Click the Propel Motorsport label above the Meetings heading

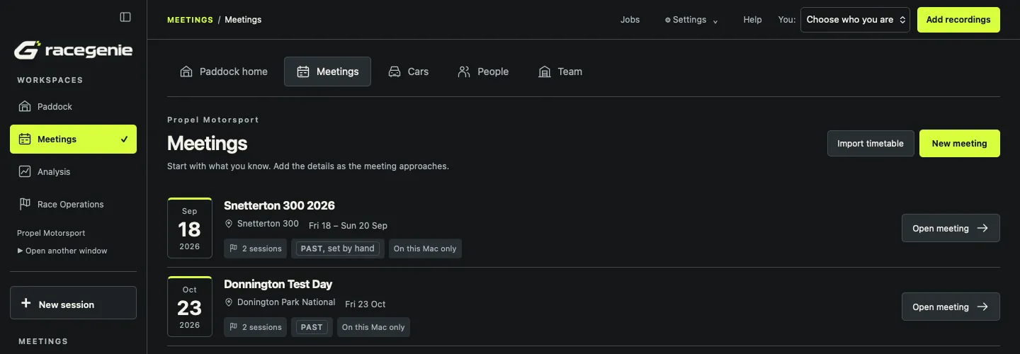pos(213,120)
